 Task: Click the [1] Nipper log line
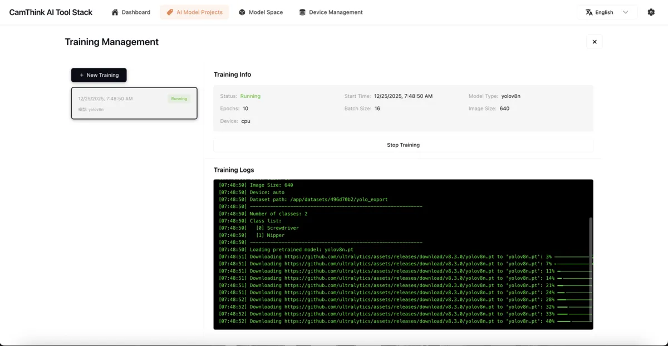tap(251, 235)
